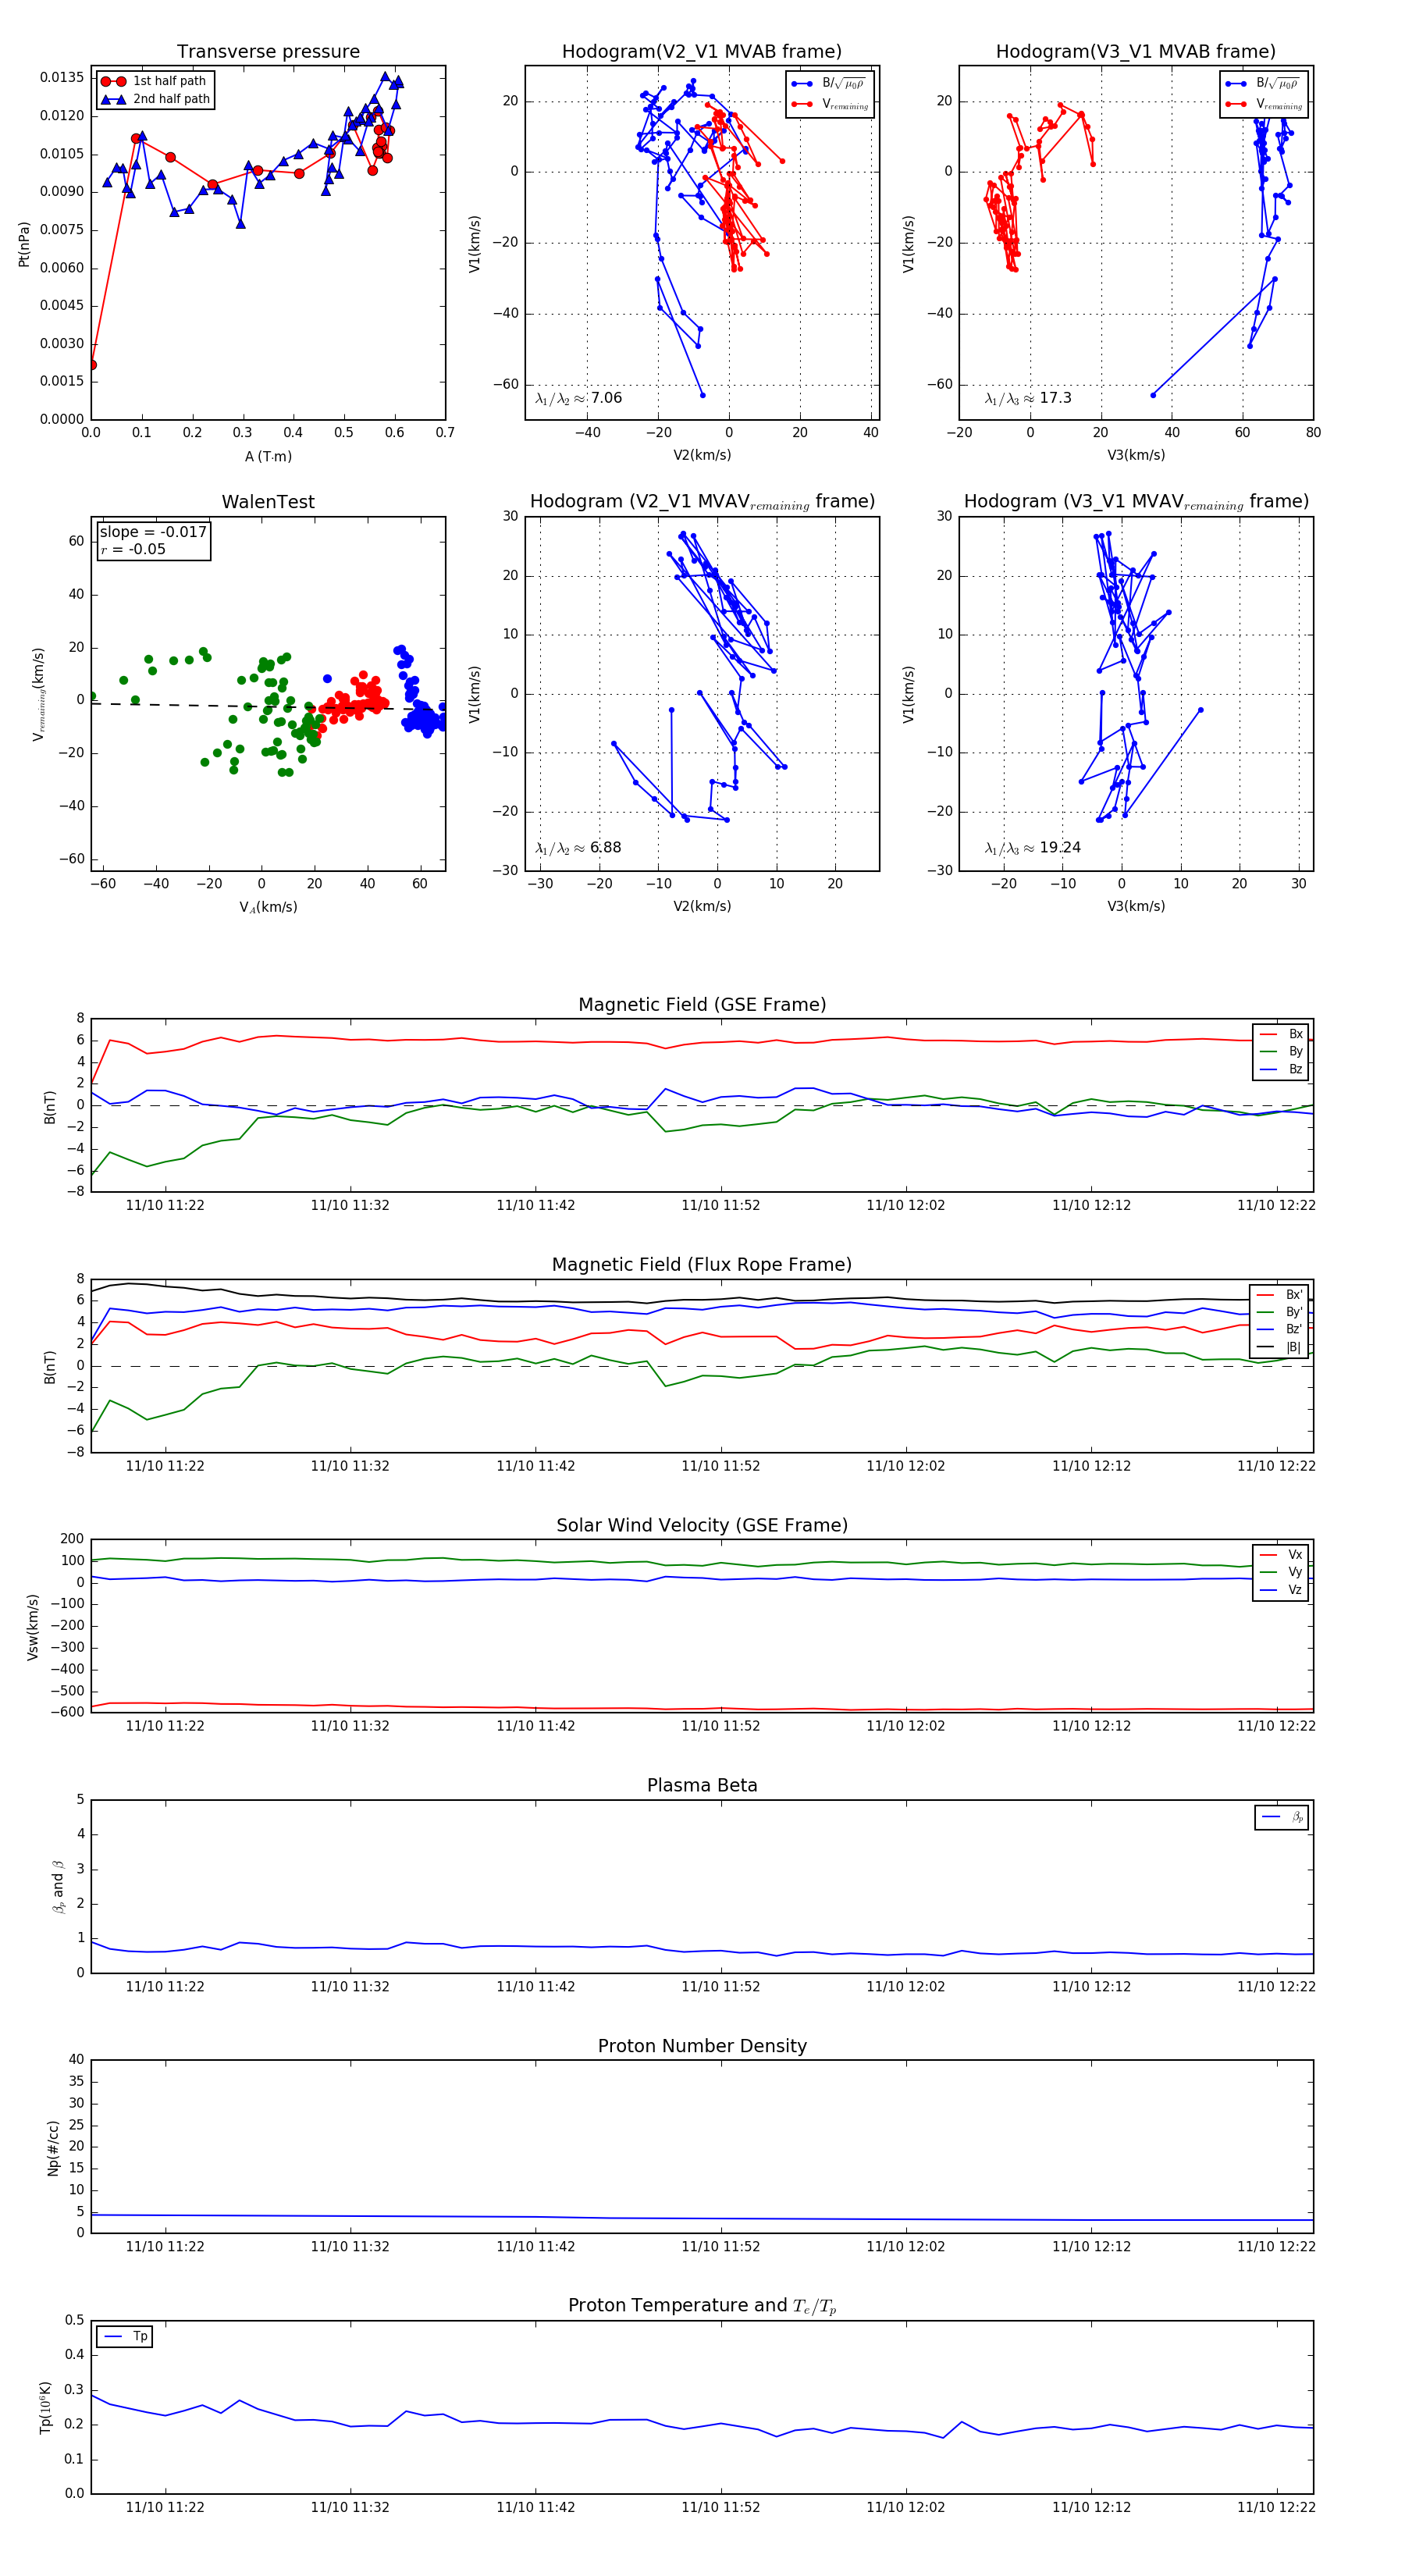1405x2576 pixels.
Task: Click the λ1/λ2 ≈ 7.06 annotation
Action: (578, 398)
